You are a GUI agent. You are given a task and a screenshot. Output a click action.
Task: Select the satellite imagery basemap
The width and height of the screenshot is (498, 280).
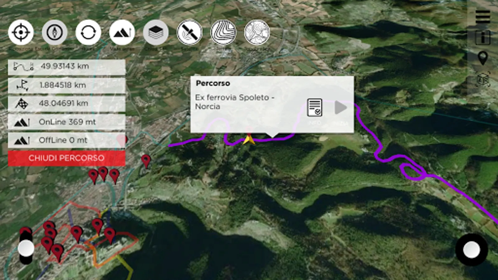point(189,32)
